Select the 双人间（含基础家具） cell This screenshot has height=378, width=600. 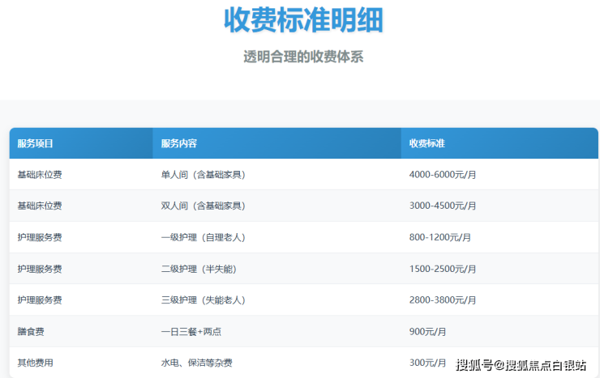pyautogui.click(x=203, y=206)
